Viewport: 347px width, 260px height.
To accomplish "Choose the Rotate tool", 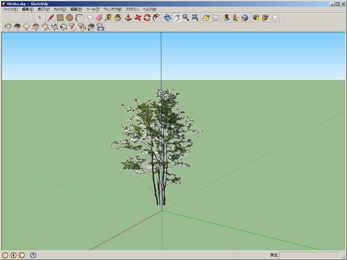I will point(147,18).
